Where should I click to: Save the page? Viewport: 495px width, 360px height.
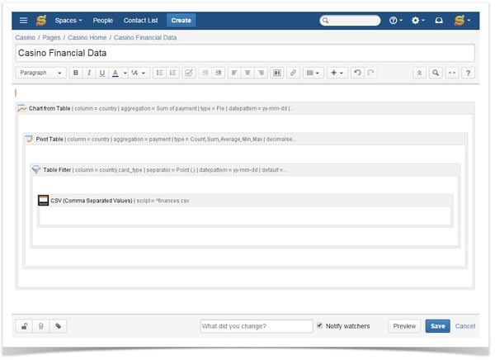click(437, 326)
